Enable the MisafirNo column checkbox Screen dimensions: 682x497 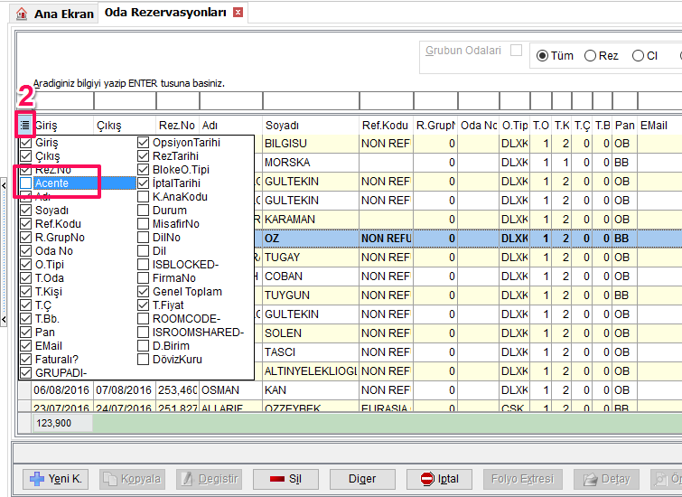click(143, 224)
